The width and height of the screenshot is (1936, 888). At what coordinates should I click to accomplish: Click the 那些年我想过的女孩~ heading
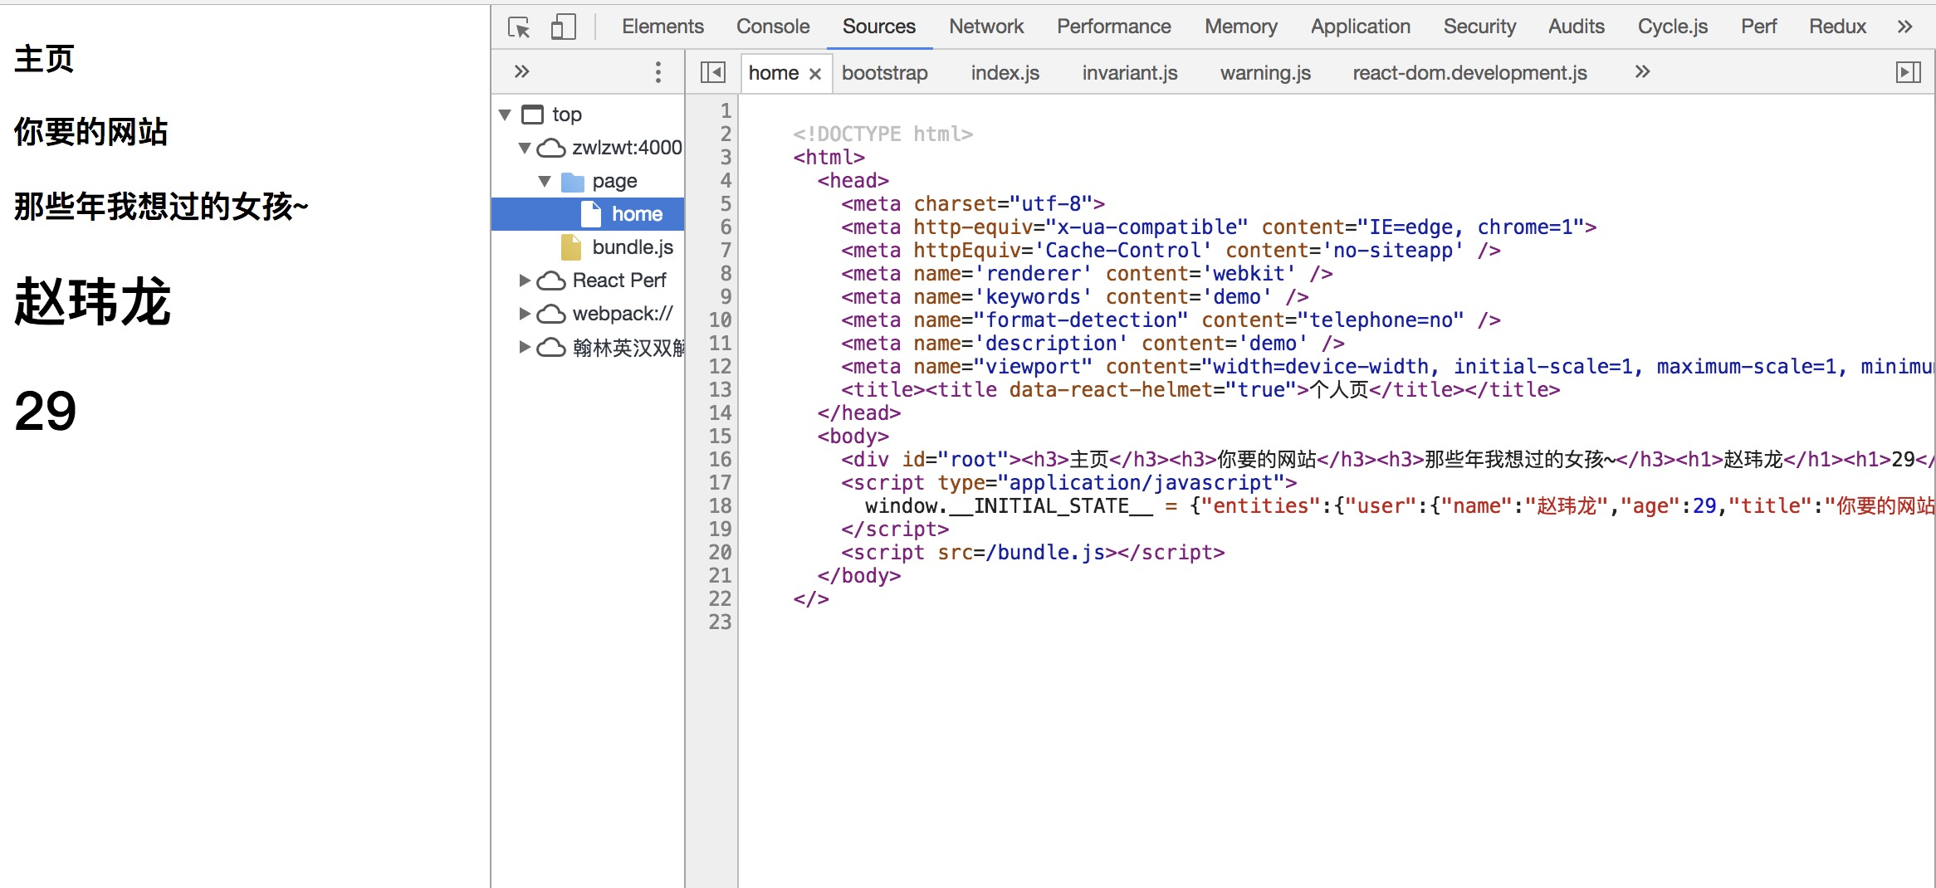click(x=161, y=206)
